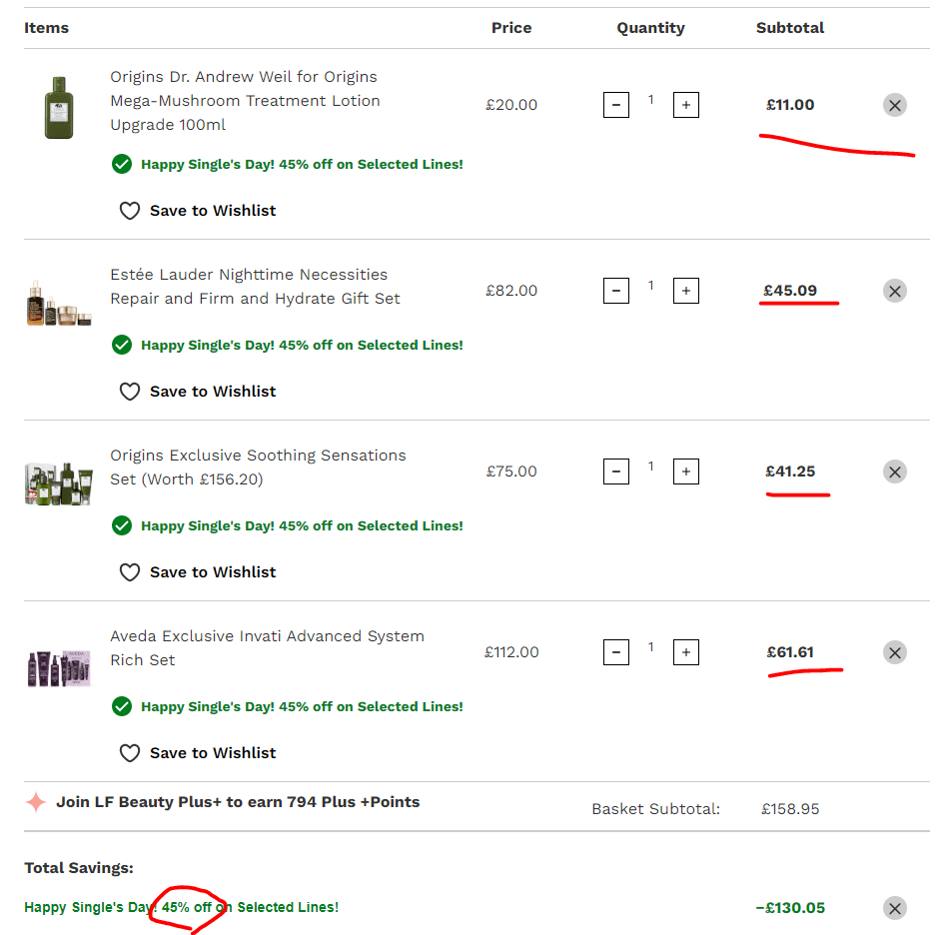Viewport: 942px width, 935px height.
Task: Remove Aveda Invati Advanced System Rich Set
Action: tap(894, 652)
